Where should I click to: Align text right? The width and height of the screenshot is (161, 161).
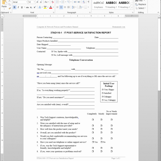point(65,7)
